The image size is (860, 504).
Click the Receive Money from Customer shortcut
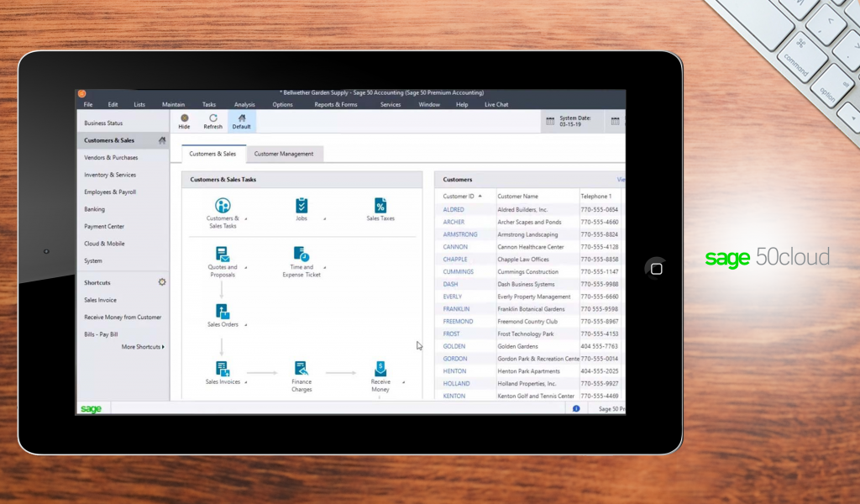[x=123, y=318]
